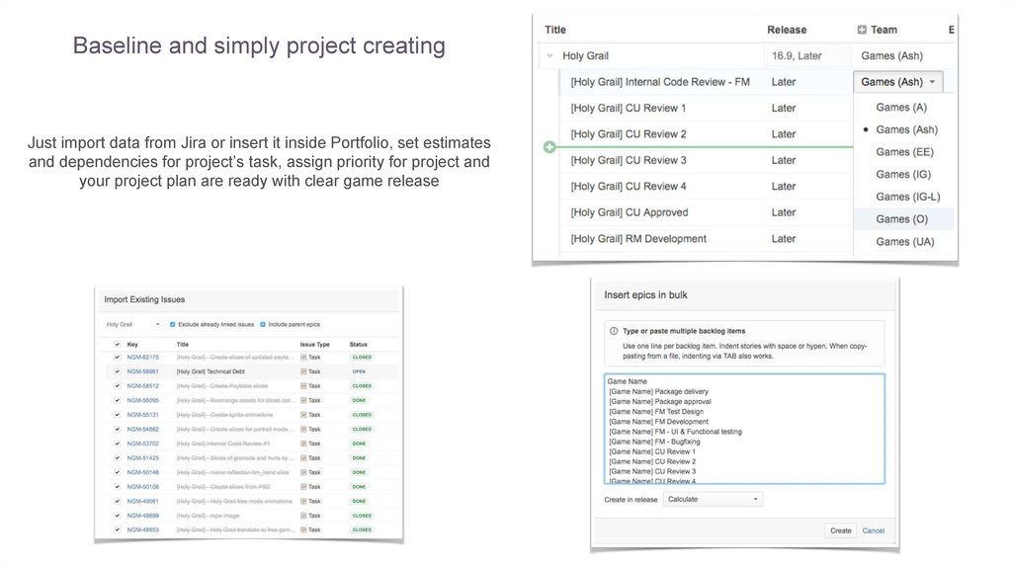
Task: Uncheck issue NGM-56095 checkbox
Action: pos(117,400)
